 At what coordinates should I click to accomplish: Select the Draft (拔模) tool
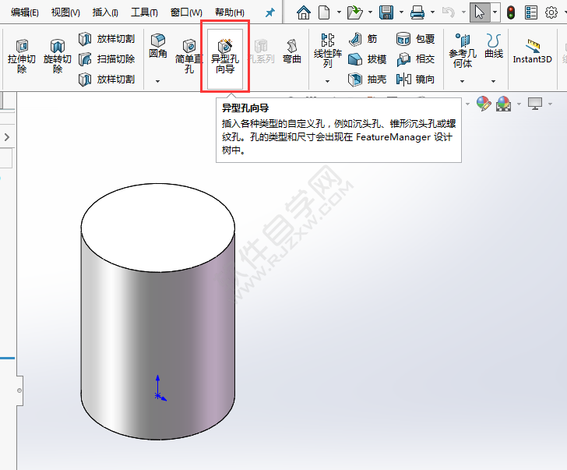(x=368, y=59)
